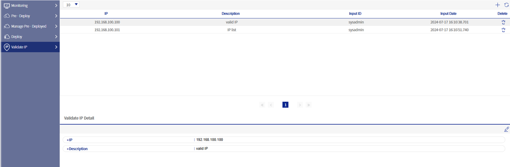510x167 pixels.
Task: Delete the 192.168.100.101 row with trash icon
Action: (x=503, y=30)
